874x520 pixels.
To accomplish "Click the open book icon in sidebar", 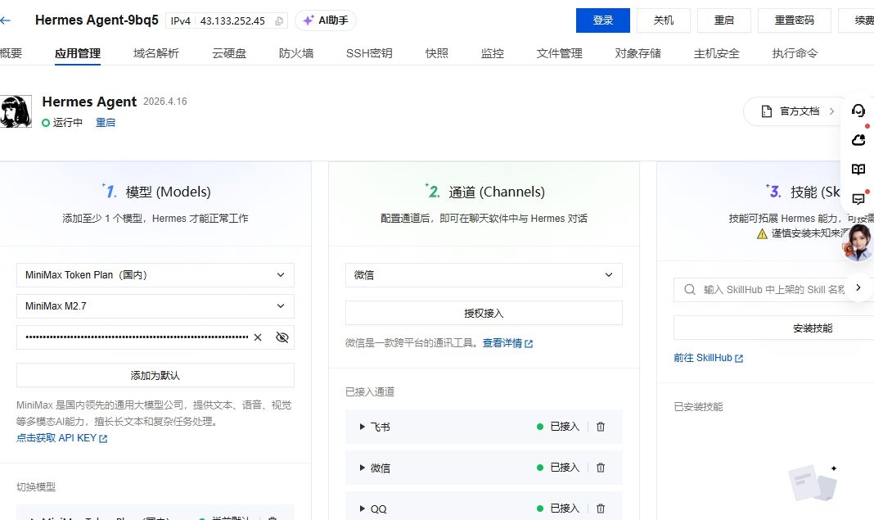I will [858, 170].
